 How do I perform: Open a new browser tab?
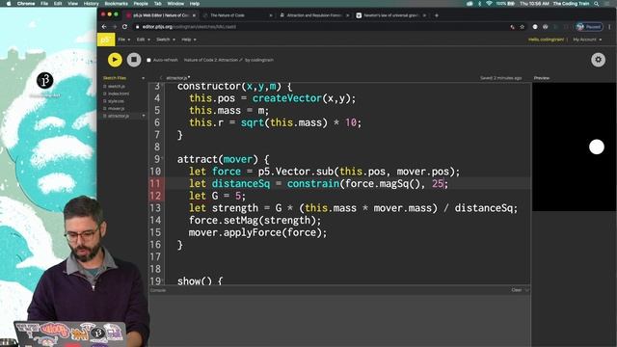(437, 15)
